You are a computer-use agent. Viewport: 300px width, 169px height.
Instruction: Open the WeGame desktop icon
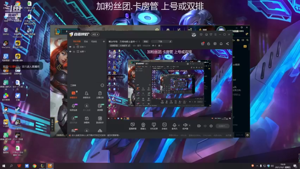[6, 44]
